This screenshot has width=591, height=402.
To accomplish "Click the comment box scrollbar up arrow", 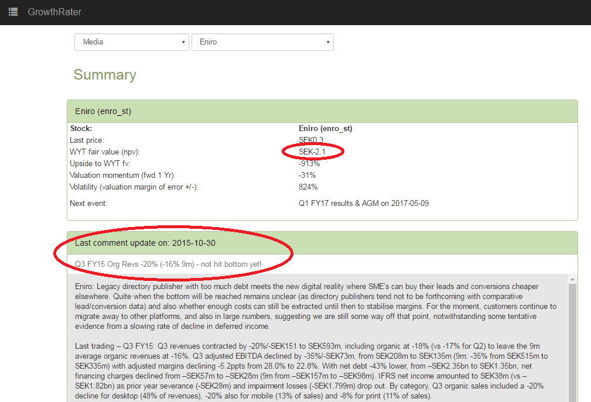I will (572, 279).
